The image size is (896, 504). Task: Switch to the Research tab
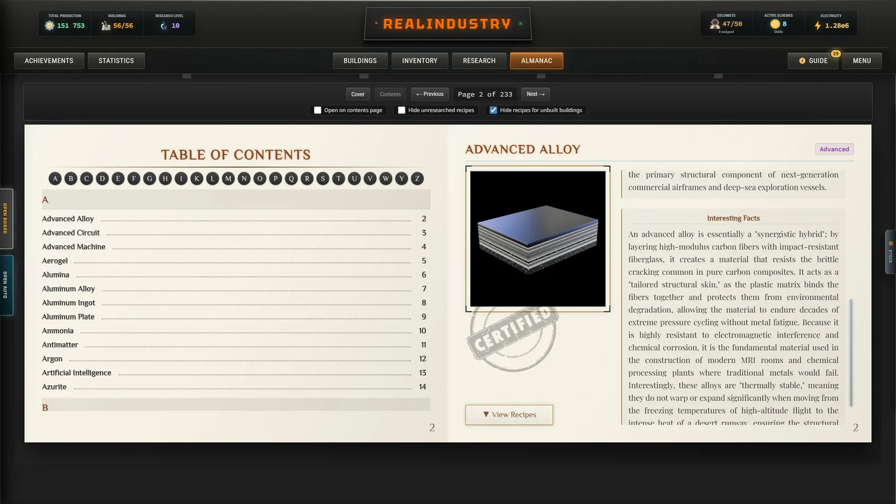pyautogui.click(x=479, y=60)
